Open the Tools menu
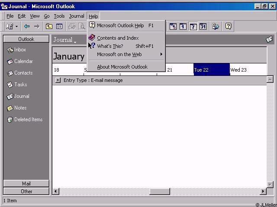Image resolution: width=277 pixels, height=207 pixels. pos(59,16)
